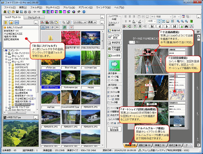The height and width of the screenshot is (154, 203).
Task: Expand the ローカル ディスク (C:) tree node
Action: pos(6,53)
